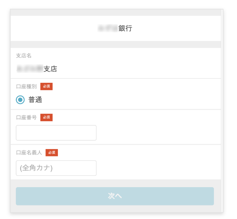
Task: Click the 必須 badge beside 口座種別
Action: coord(47,86)
